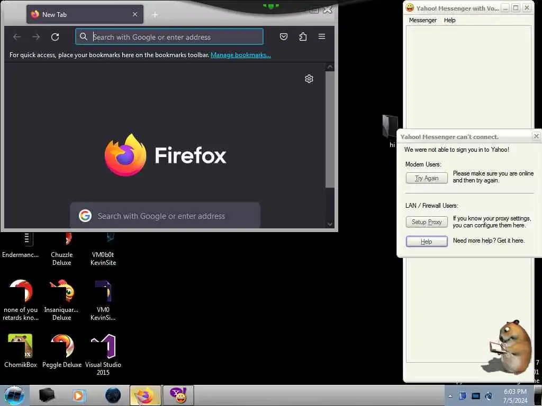Click the scrollbar up arrow in Firefox
The width and height of the screenshot is (542, 406).
click(x=330, y=67)
